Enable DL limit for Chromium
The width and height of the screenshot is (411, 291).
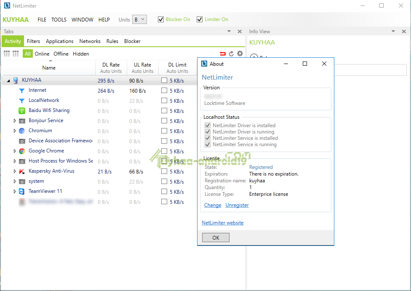(x=164, y=131)
